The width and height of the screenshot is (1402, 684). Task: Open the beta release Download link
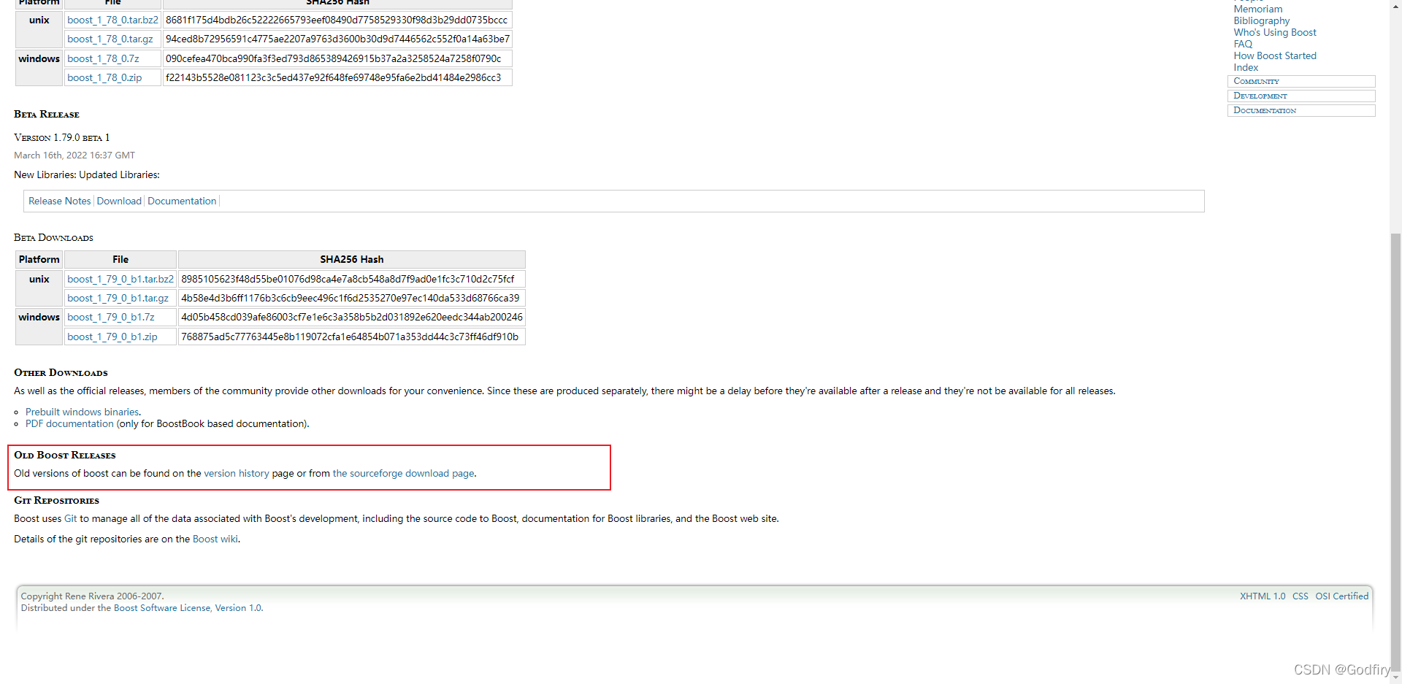click(x=119, y=201)
